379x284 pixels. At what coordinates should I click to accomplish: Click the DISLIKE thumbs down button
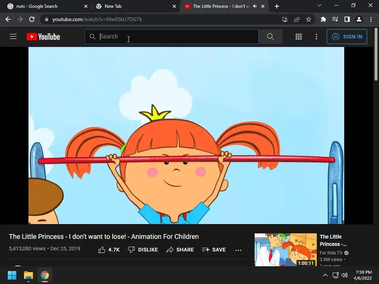click(143, 250)
